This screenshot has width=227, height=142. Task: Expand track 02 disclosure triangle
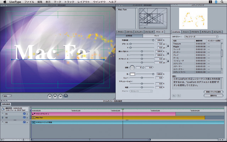pos(27,118)
